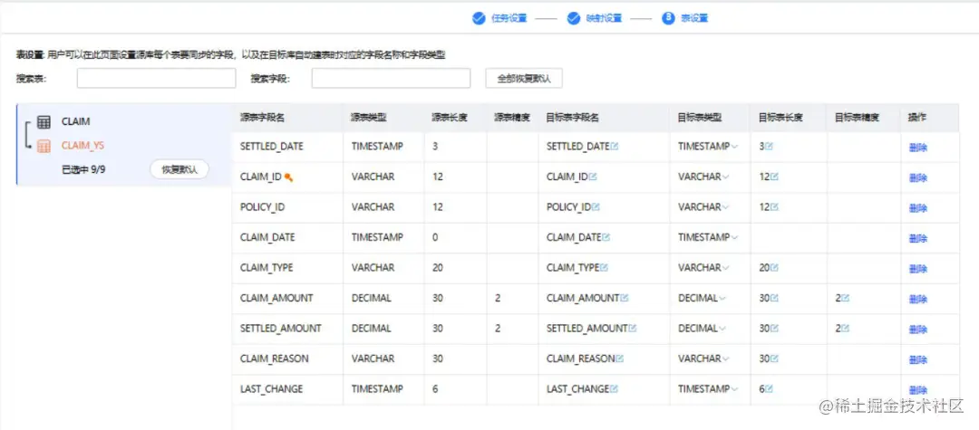The height and width of the screenshot is (430, 979).
Task: Click the 恢复默认 button under CLAIM_YS
Action: tap(179, 169)
